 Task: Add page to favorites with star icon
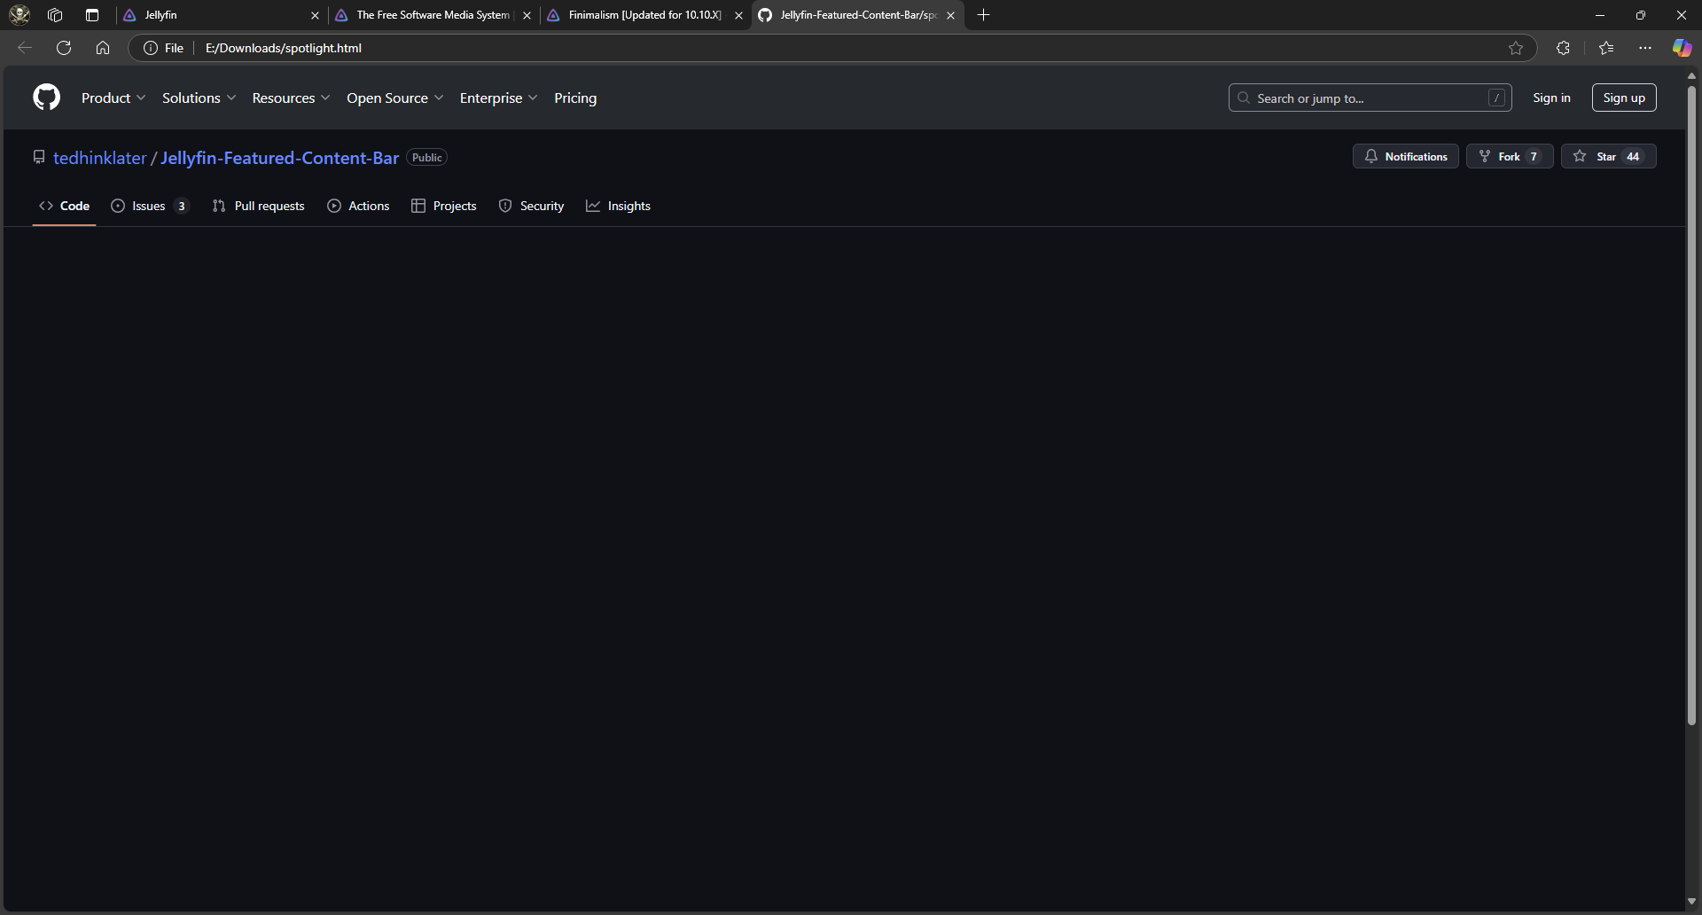coord(1516,48)
